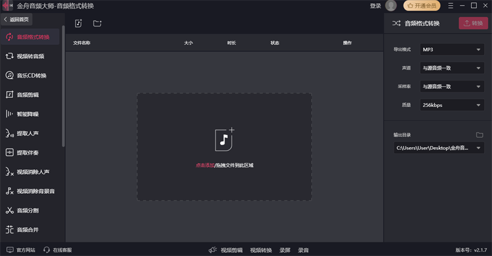Click the 状态 column header
The height and width of the screenshot is (256, 492).
point(275,42)
